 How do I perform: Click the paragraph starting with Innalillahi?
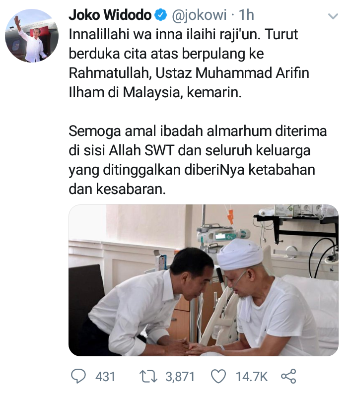point(189,64)
